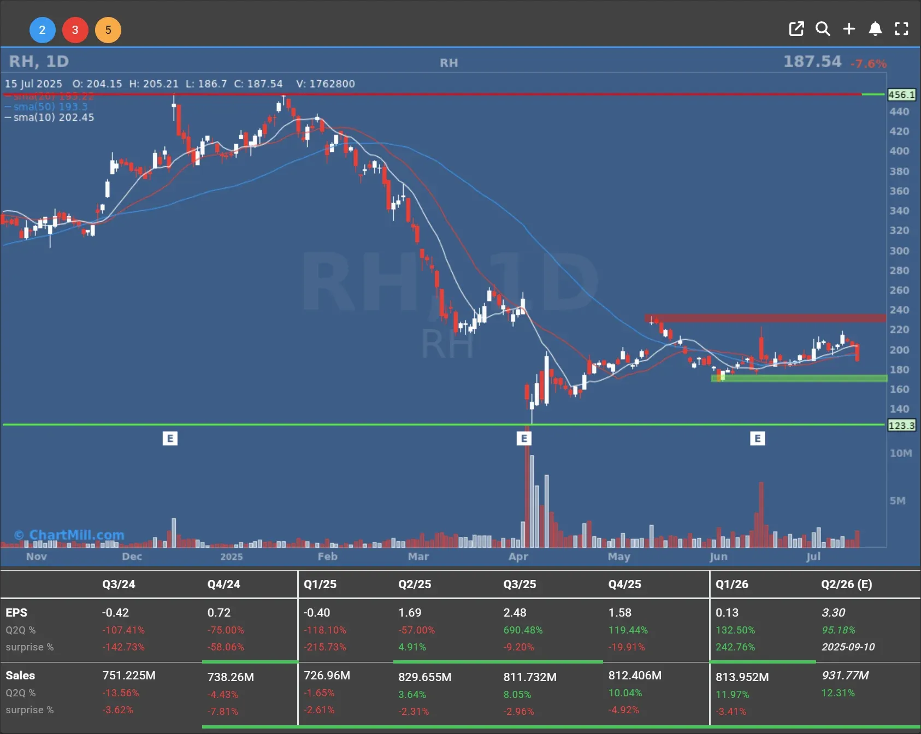Viewport: 921px width, 734px height.
Task: Click Sales value 813.952M
Action: (742, 677)
